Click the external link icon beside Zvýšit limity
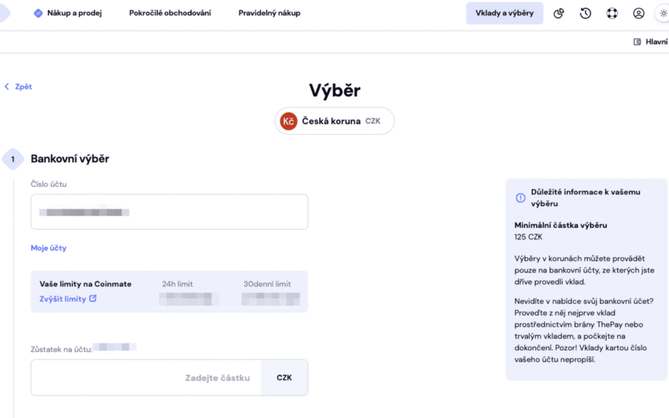669x418 pixels. click(93, 298)
